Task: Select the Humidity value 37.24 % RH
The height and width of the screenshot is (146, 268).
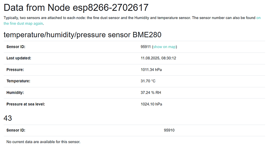Action: tap(151, 93)
